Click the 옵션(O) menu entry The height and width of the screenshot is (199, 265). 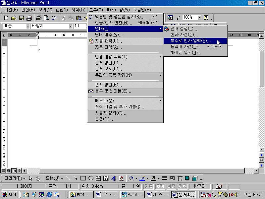(x=126, y=119)
